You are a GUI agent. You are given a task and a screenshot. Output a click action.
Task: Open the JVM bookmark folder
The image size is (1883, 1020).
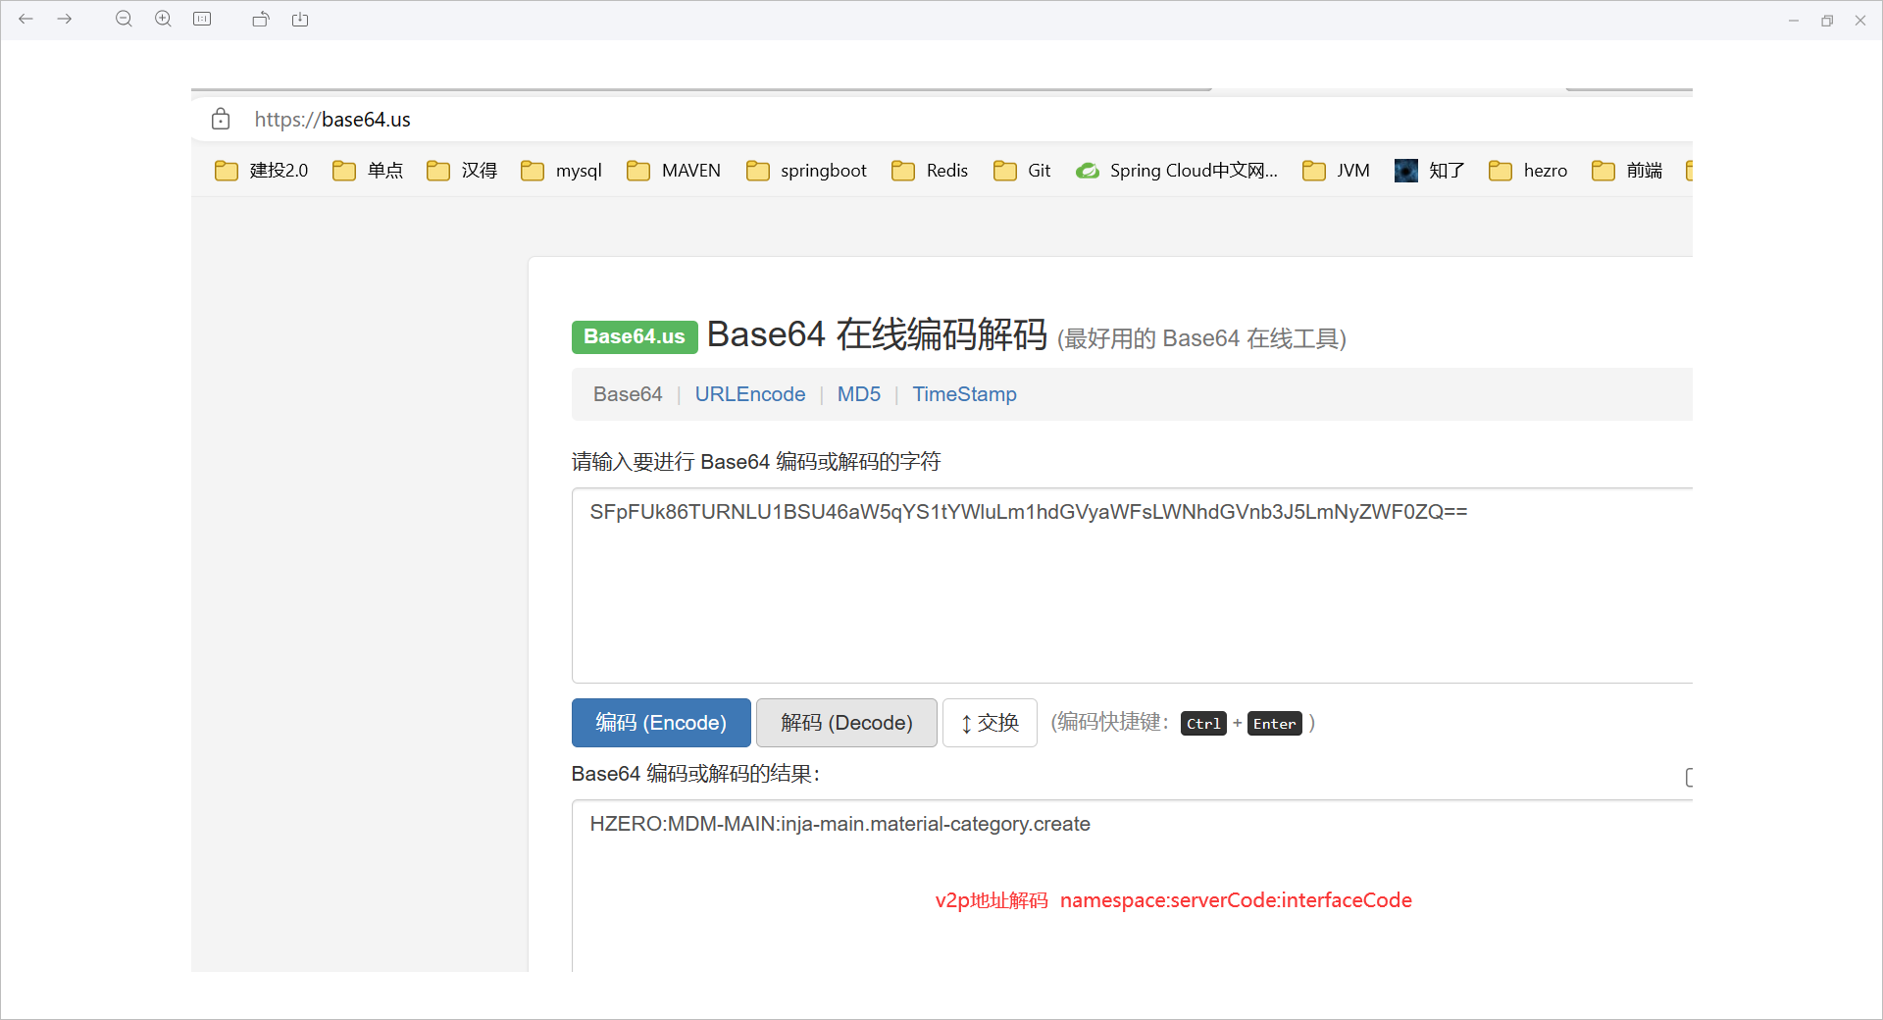point(1336,171)
